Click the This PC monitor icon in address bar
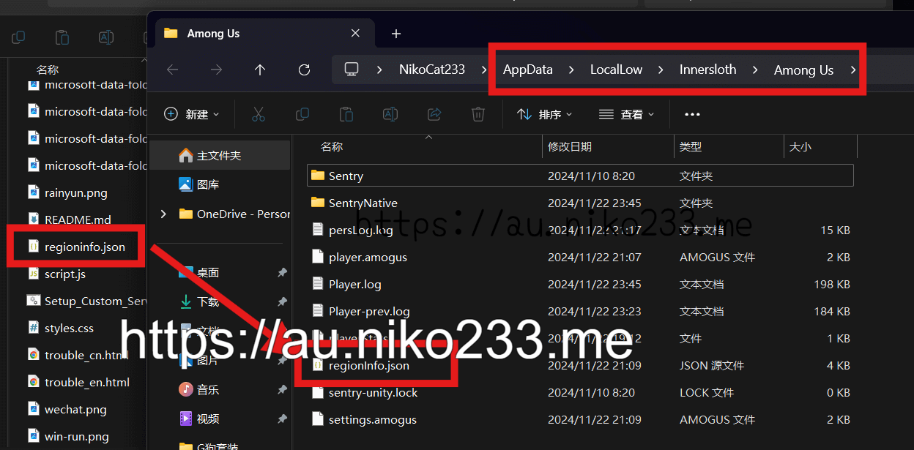914x450 pixels. coord(352,70)
